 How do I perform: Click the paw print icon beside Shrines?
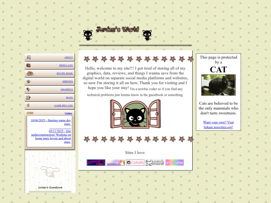(28, 81)
